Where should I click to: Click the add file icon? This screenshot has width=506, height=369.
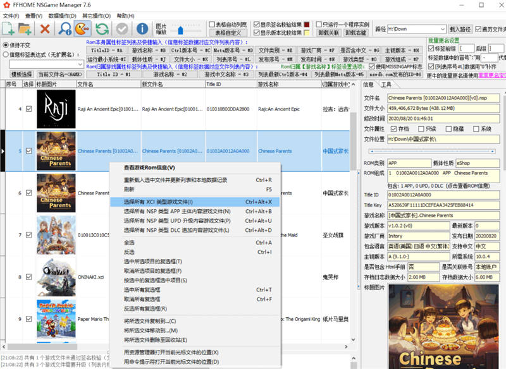pyautogui.click(x=8, y=28)
